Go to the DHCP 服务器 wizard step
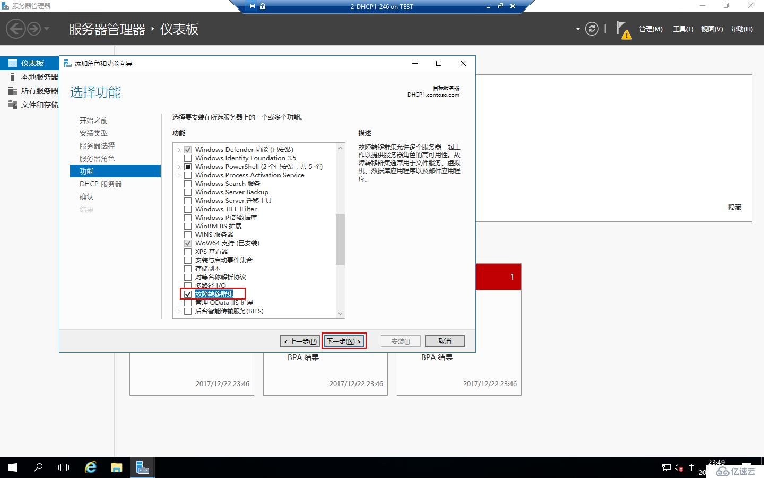Image resolution: width=764 pixels, height=478 pixels. 101,184
